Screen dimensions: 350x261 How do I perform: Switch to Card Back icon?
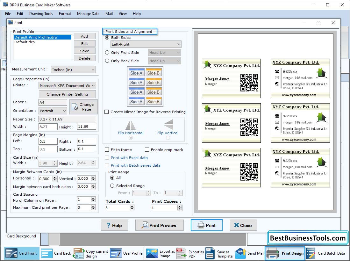(47, 253)
